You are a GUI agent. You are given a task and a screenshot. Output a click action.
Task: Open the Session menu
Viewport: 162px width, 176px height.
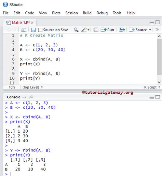point(71,13)
